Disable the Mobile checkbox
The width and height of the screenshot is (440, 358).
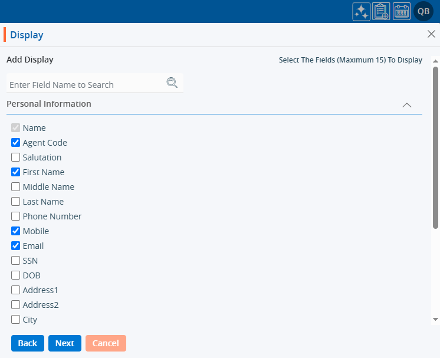click(x=16, y=231)
